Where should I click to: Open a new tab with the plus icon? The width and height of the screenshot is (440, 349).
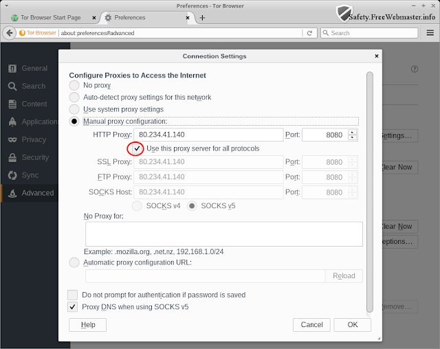pyautogui.click(x=202, y=18)
